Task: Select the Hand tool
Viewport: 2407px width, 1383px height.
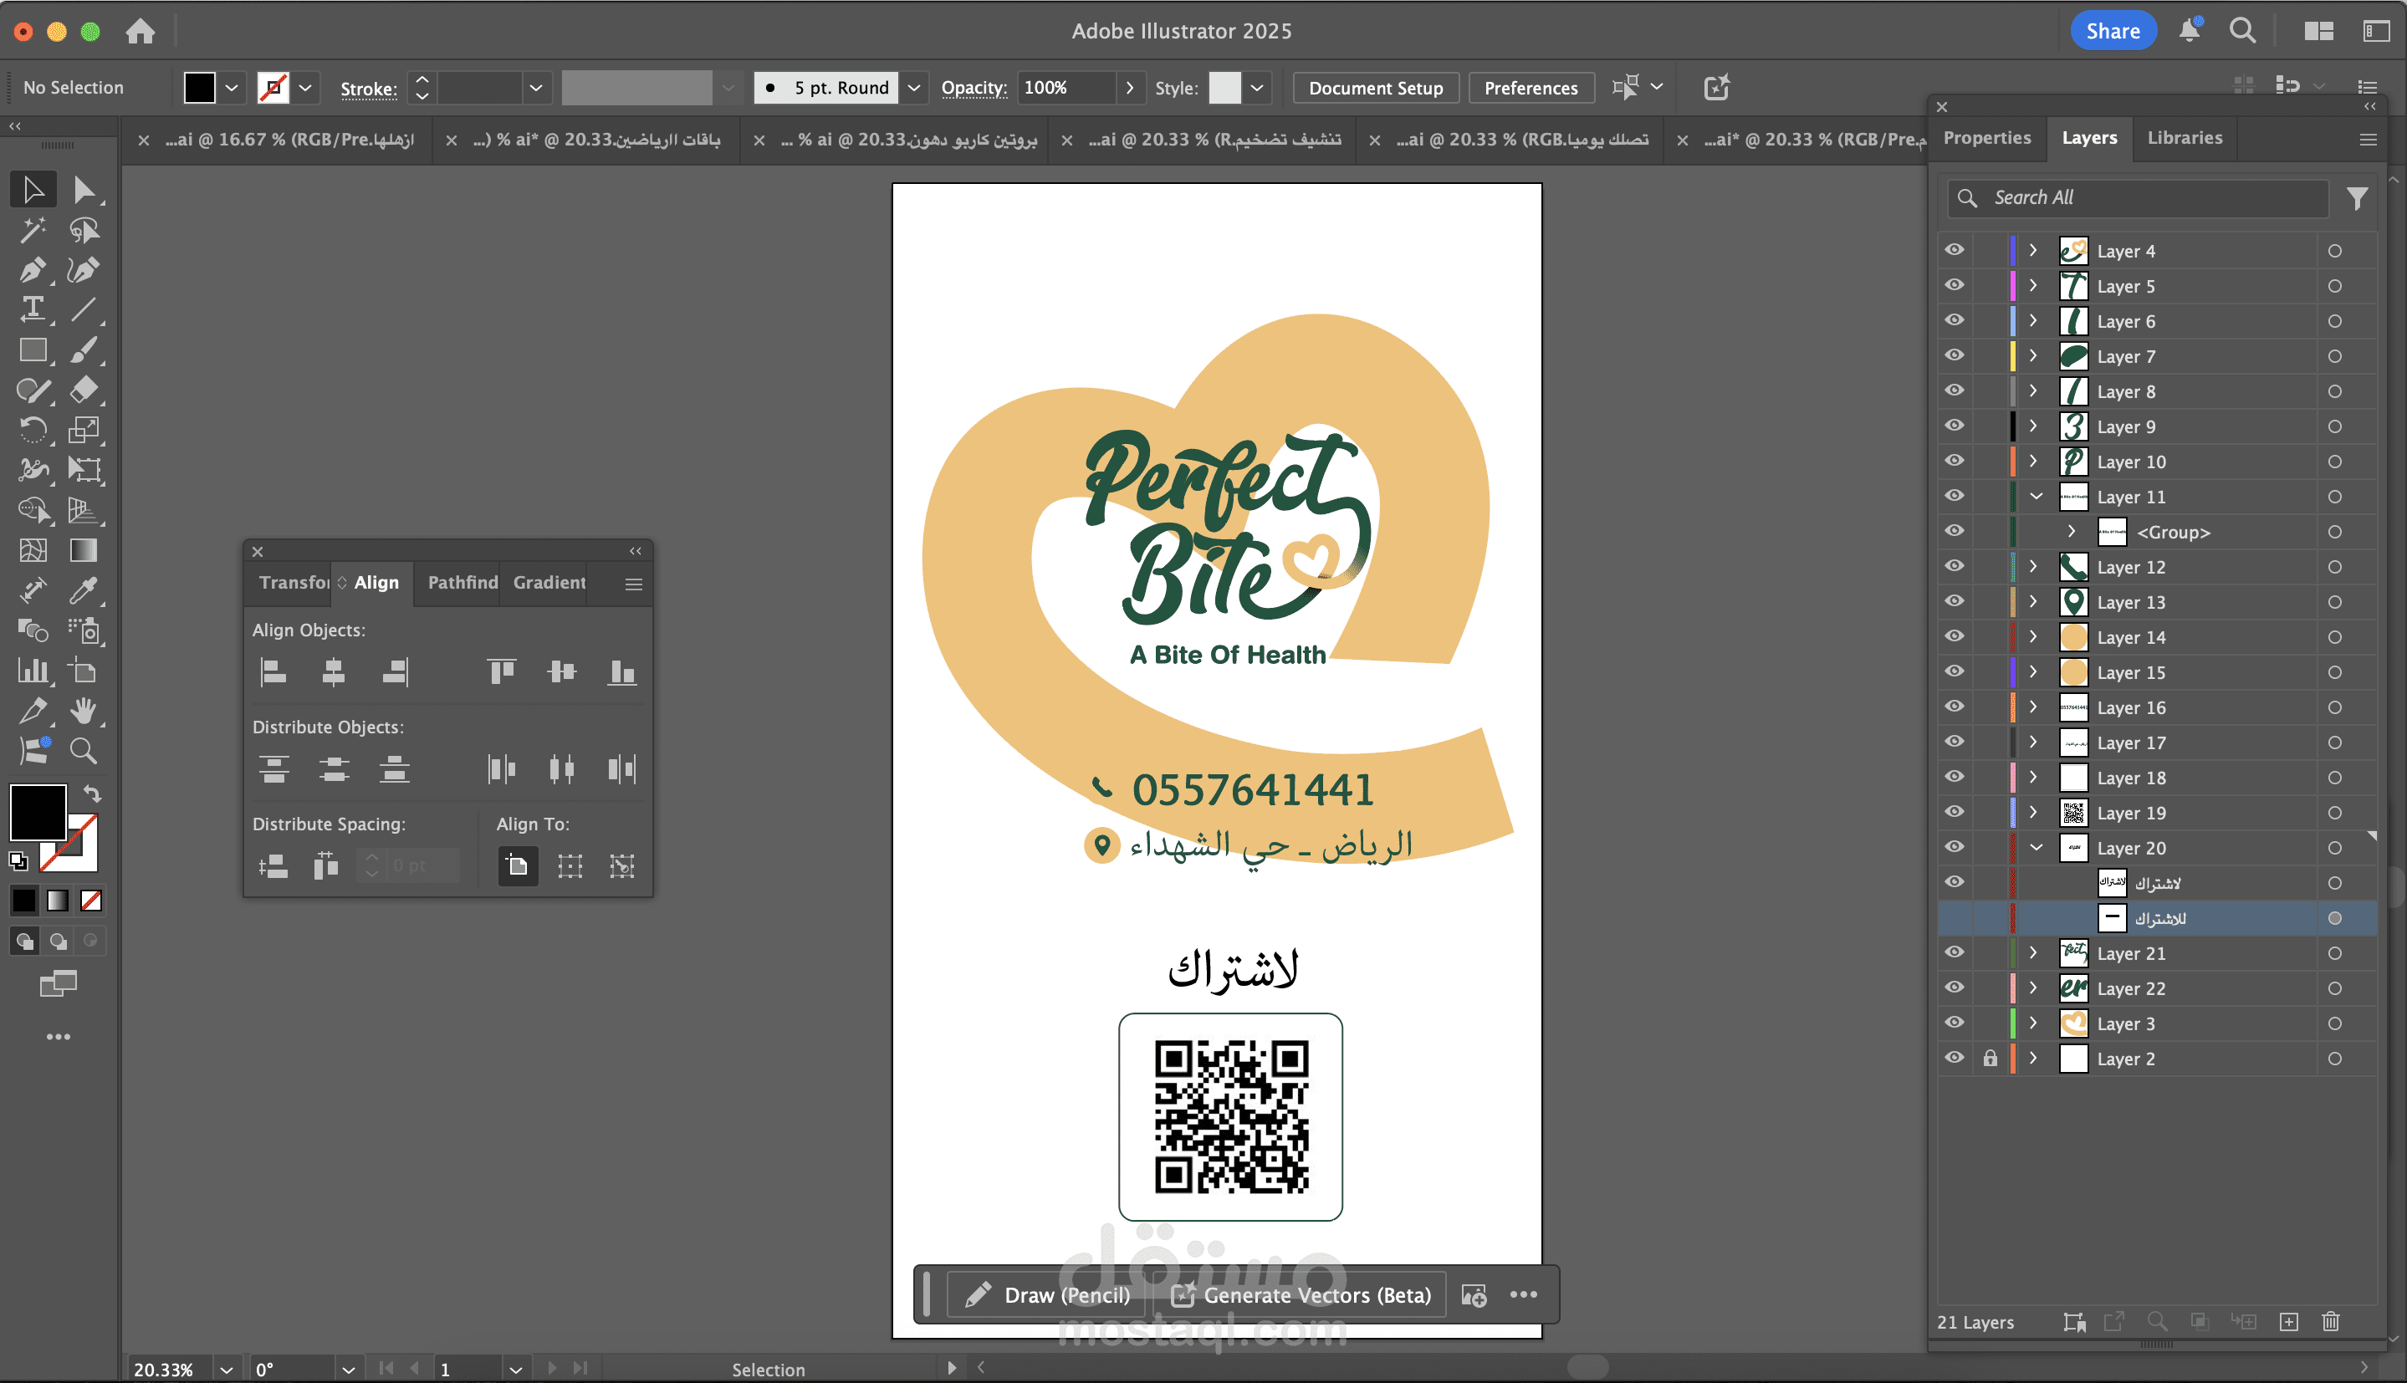Action: 83,711
